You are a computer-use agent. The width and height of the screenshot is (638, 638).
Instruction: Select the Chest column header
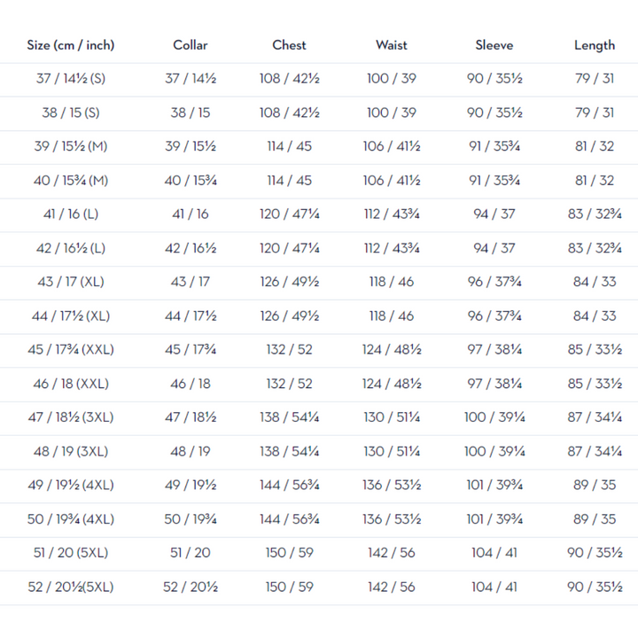pyautogui.click(x=289, y=45)
